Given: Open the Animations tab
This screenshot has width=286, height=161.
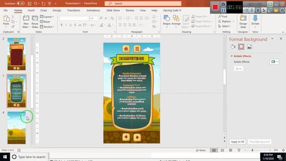Looking at the screenshot, I should point(93,10).
